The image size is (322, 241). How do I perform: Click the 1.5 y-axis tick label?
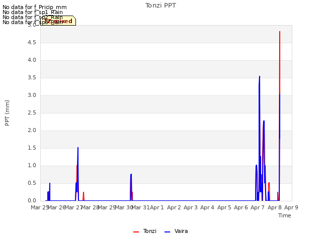click(32, 148)
